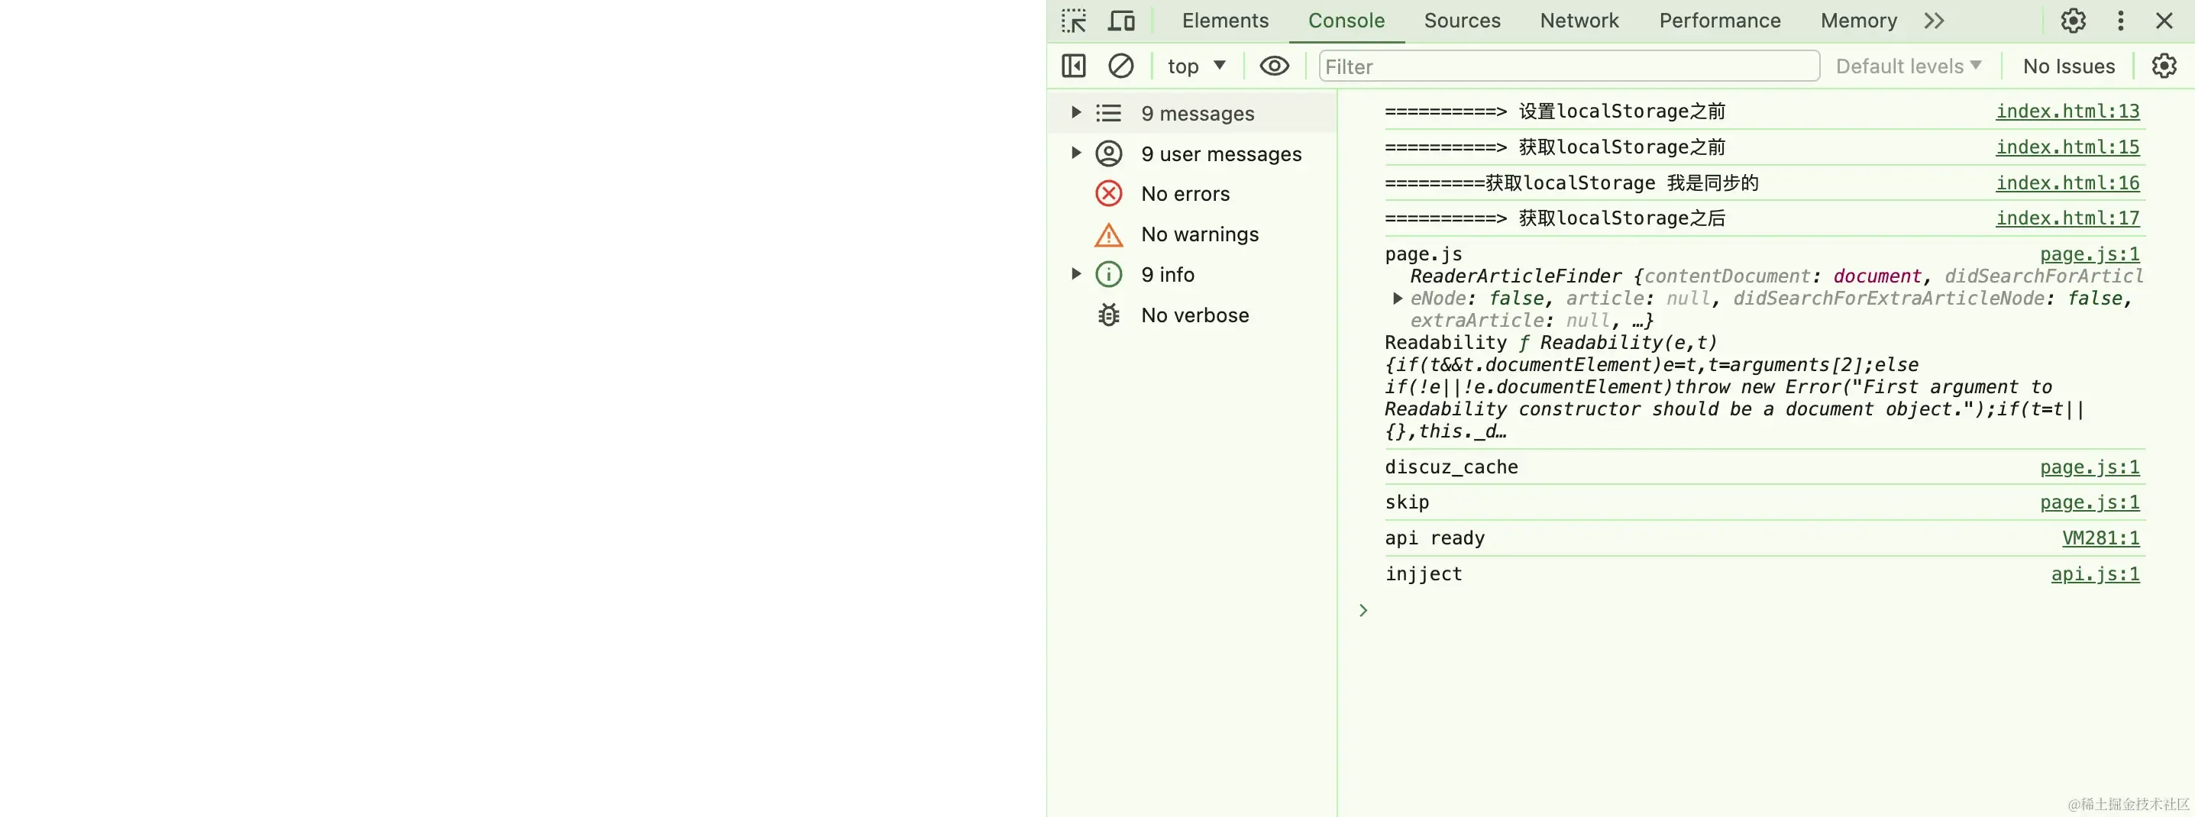Select the No verbose bug icon
This screenshot has height=817, width=2195.
(1109, 315)
